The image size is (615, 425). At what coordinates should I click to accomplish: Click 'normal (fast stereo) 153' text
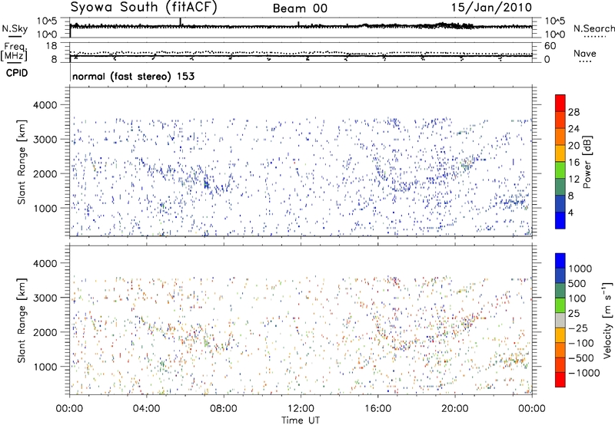click(x=133, y=76)
